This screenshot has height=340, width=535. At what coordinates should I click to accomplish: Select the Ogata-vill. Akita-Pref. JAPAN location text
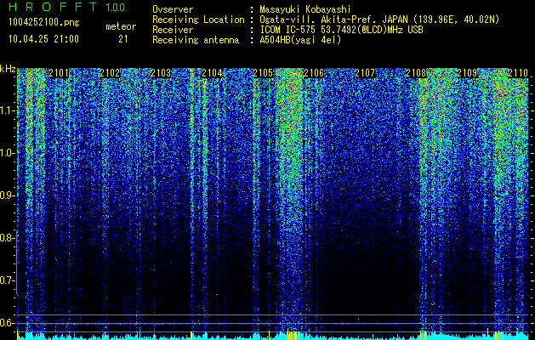click(379, 20)
